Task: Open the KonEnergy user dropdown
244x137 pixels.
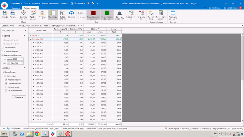Action: pos(215,8)
